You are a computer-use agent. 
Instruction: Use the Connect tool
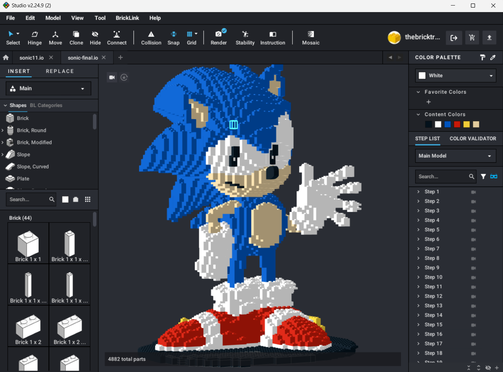[x=117, y=38]
